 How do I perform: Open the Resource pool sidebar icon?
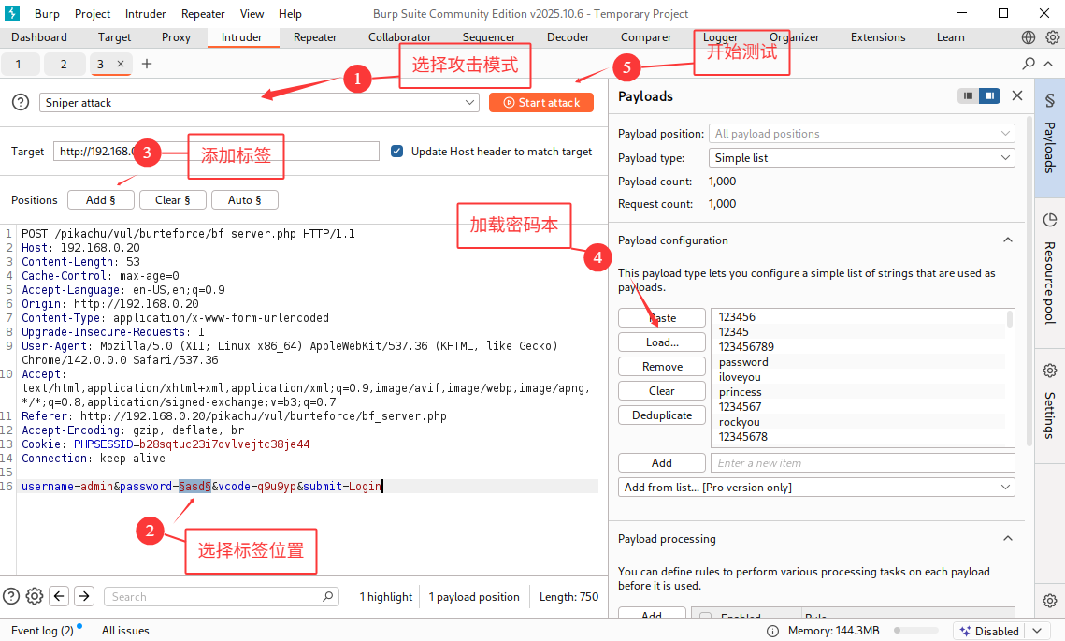click(1049, 272)
